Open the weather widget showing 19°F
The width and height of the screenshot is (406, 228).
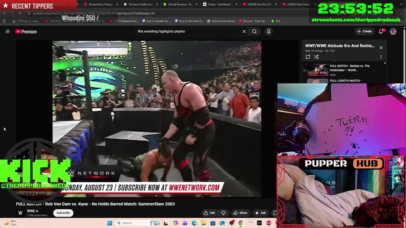pos(10,223)
